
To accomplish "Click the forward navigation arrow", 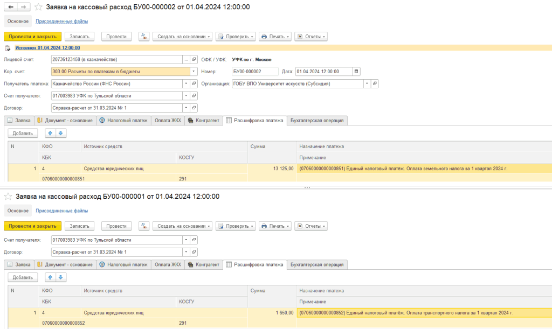I will 24,7.
